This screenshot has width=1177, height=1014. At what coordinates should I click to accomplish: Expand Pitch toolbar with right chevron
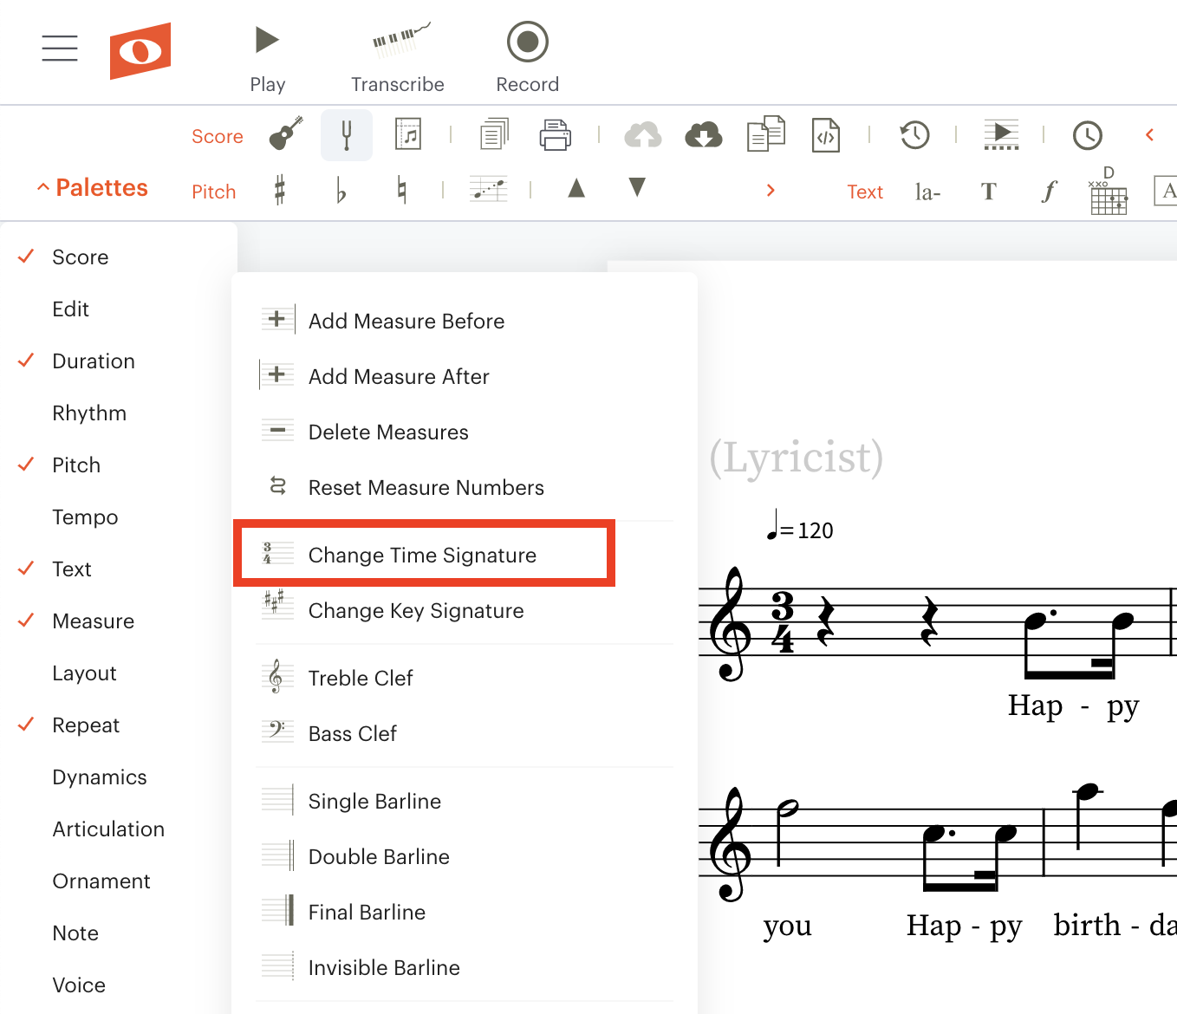click(x=771, y=191)
